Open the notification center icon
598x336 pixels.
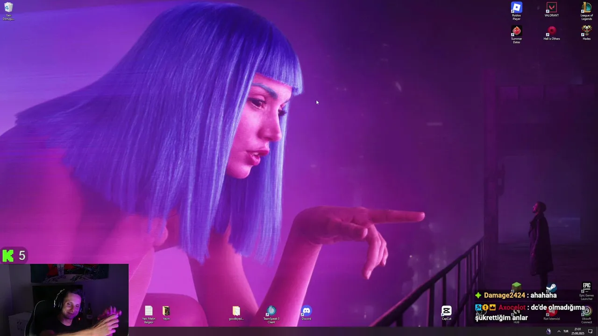point(590,331)
